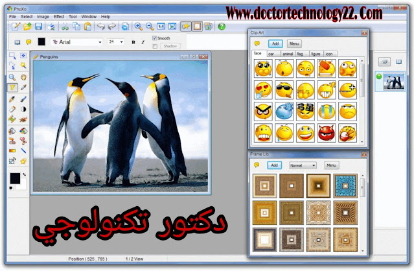Click the 1:1 actual size icon

161,27
